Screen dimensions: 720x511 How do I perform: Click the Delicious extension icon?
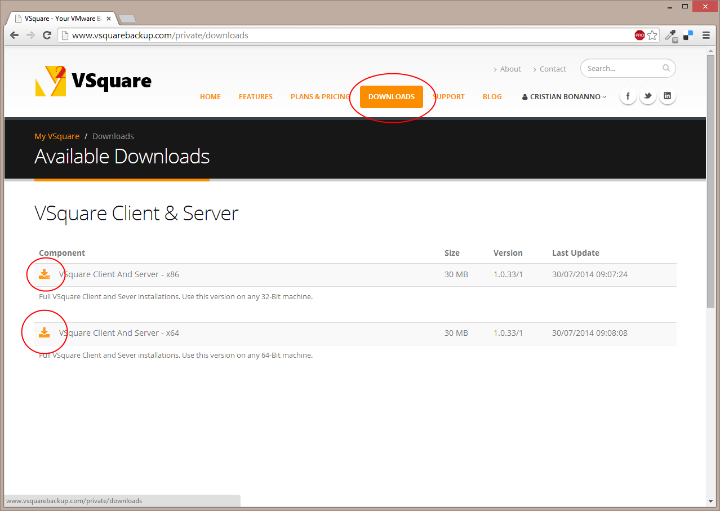click(x=688, y=35)
